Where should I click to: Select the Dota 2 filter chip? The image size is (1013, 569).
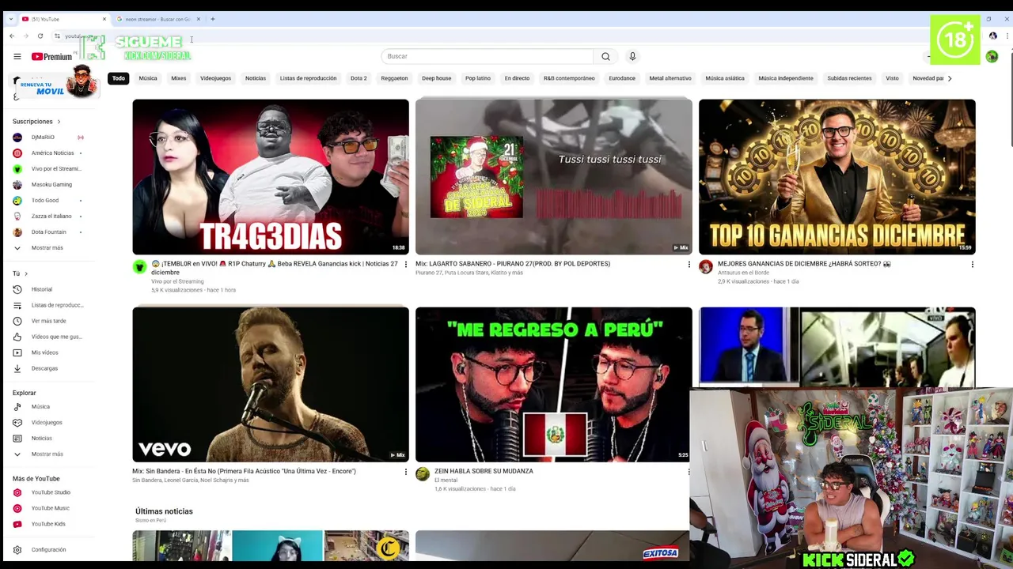359,78
